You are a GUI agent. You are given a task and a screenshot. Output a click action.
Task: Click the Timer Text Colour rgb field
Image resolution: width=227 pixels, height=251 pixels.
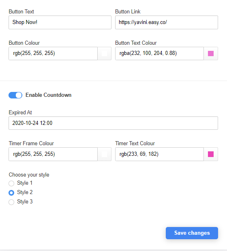tap(160, 154)
